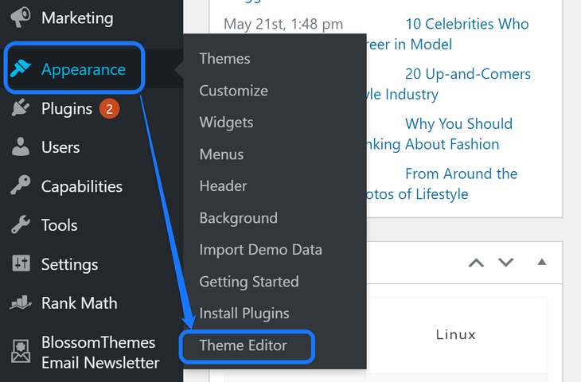Open the Marketing menu
The height and width of the screenshot is (382, 581).
coord(77,18)
